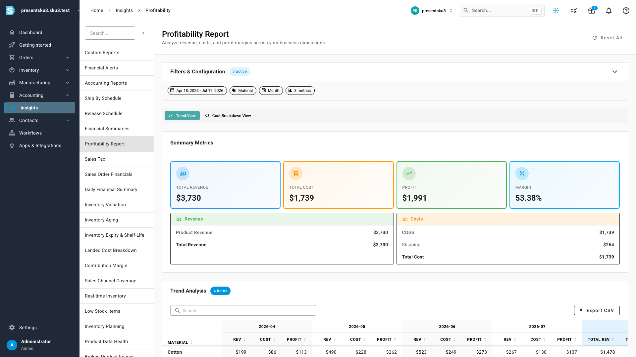Open Product Data Health report

click(117, 341)
